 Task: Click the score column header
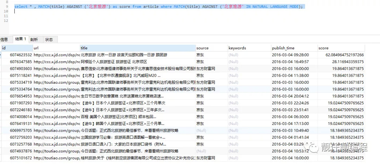(340, 48)
